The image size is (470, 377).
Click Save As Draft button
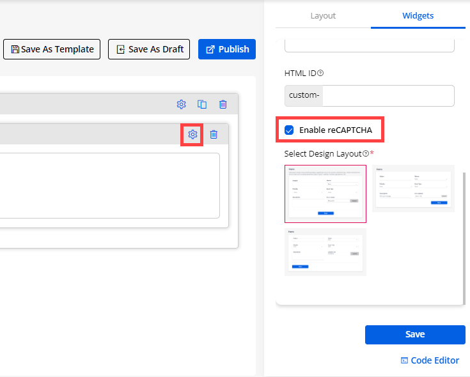click(149, 49)
